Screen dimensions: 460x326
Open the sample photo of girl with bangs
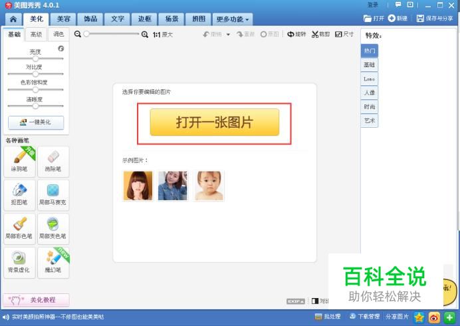[x=138, y=186]
